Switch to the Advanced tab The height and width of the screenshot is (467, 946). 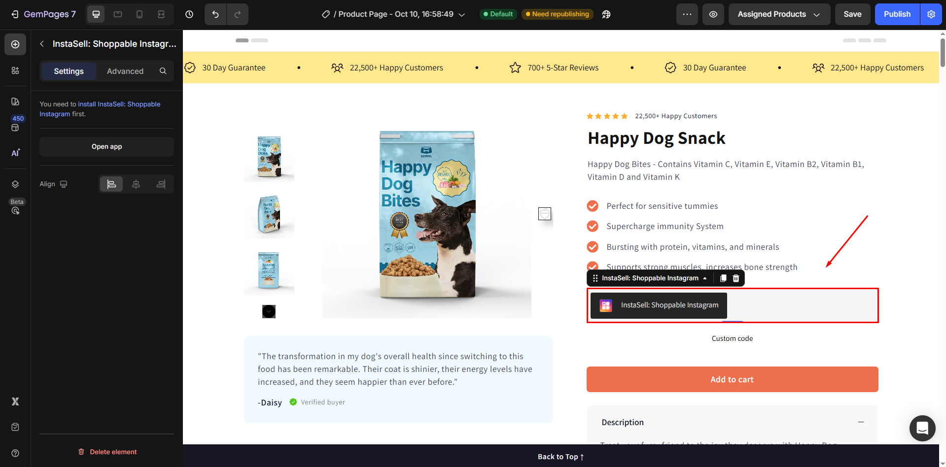tap(125, 71)
